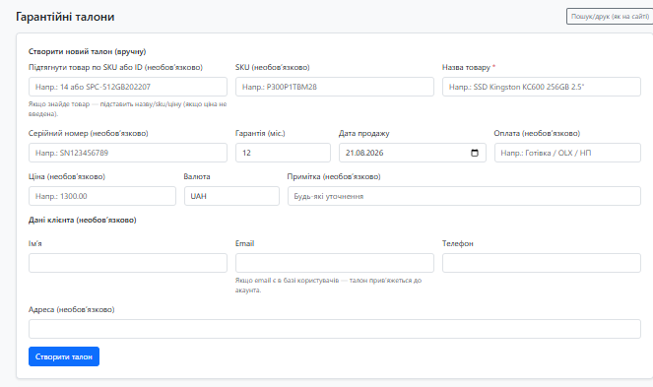Click the Створити новий талон (вручну) heading

(x=87, y=51)
